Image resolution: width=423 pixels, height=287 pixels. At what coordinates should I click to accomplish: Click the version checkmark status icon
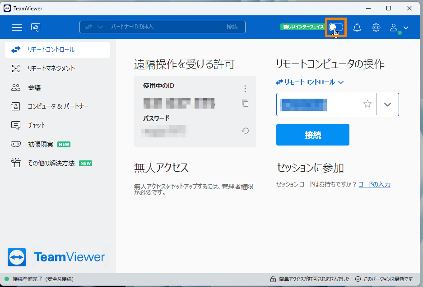point(358,279)
